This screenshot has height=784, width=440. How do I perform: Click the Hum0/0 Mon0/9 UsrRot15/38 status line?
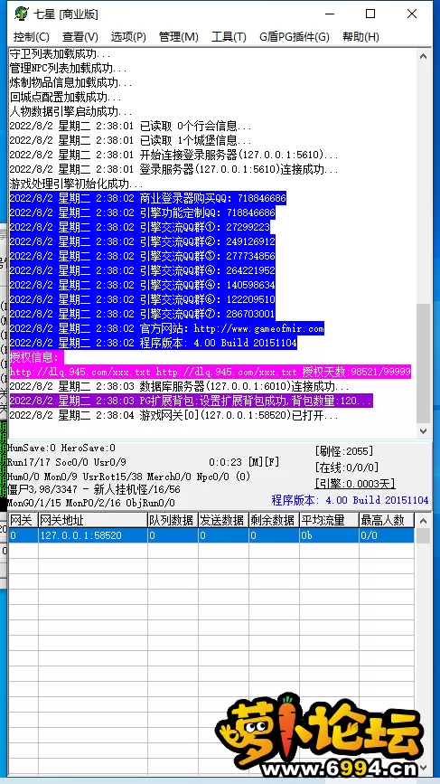(x=129, y=476)
